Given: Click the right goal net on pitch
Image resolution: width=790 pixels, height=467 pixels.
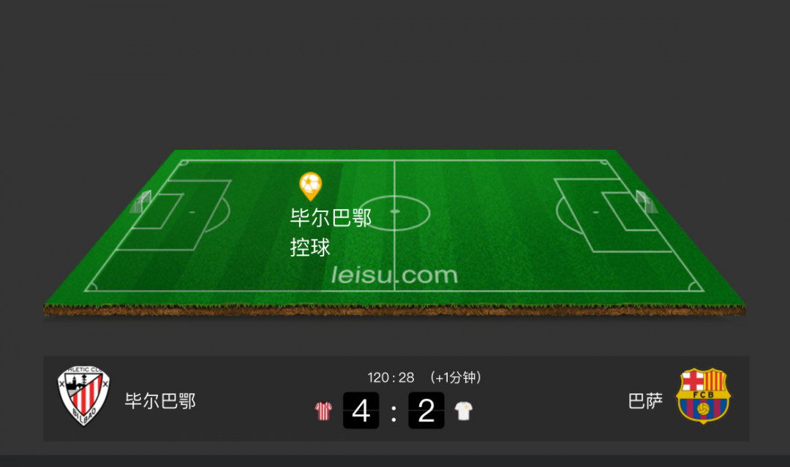Looking at the screenshot, I should pyautogui.click(x=647, y=202).
